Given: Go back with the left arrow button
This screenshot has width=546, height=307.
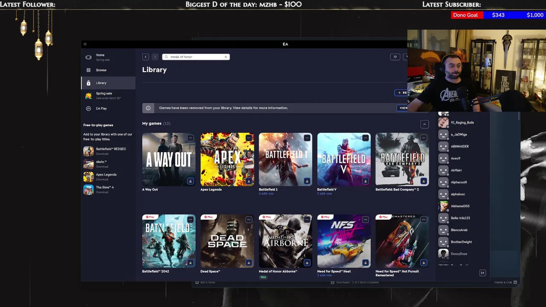Looking at the screenshot, I should [x=145, y=57].
